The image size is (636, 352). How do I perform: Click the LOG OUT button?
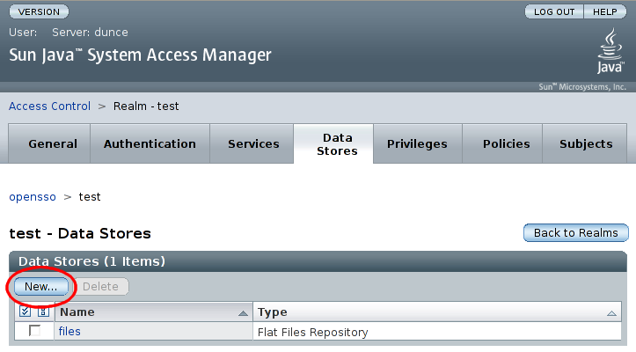click(x=554, y=11)
